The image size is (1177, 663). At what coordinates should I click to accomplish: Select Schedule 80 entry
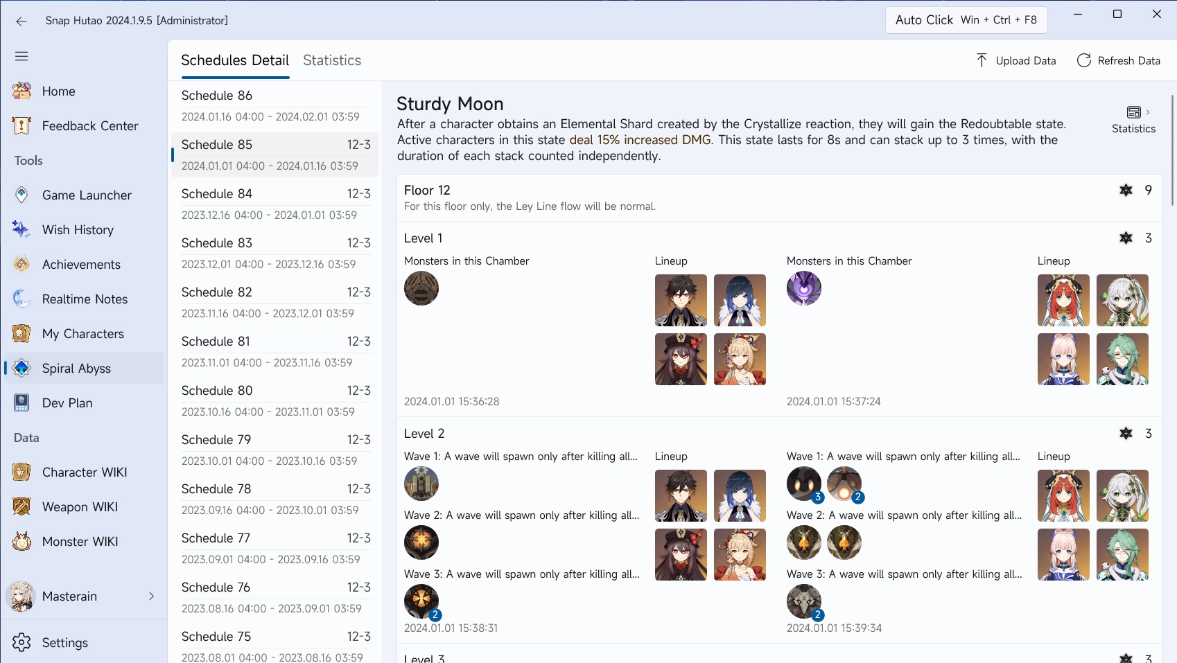tap(275, 400)
